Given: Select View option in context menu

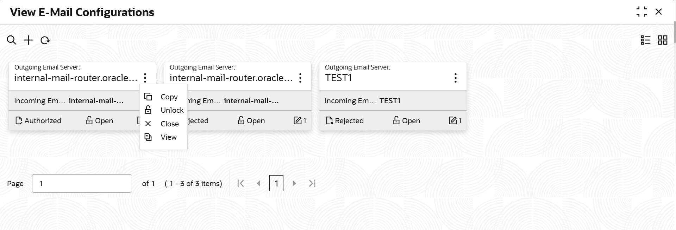Looking at the screenshot, I should (x=168, y=137).
